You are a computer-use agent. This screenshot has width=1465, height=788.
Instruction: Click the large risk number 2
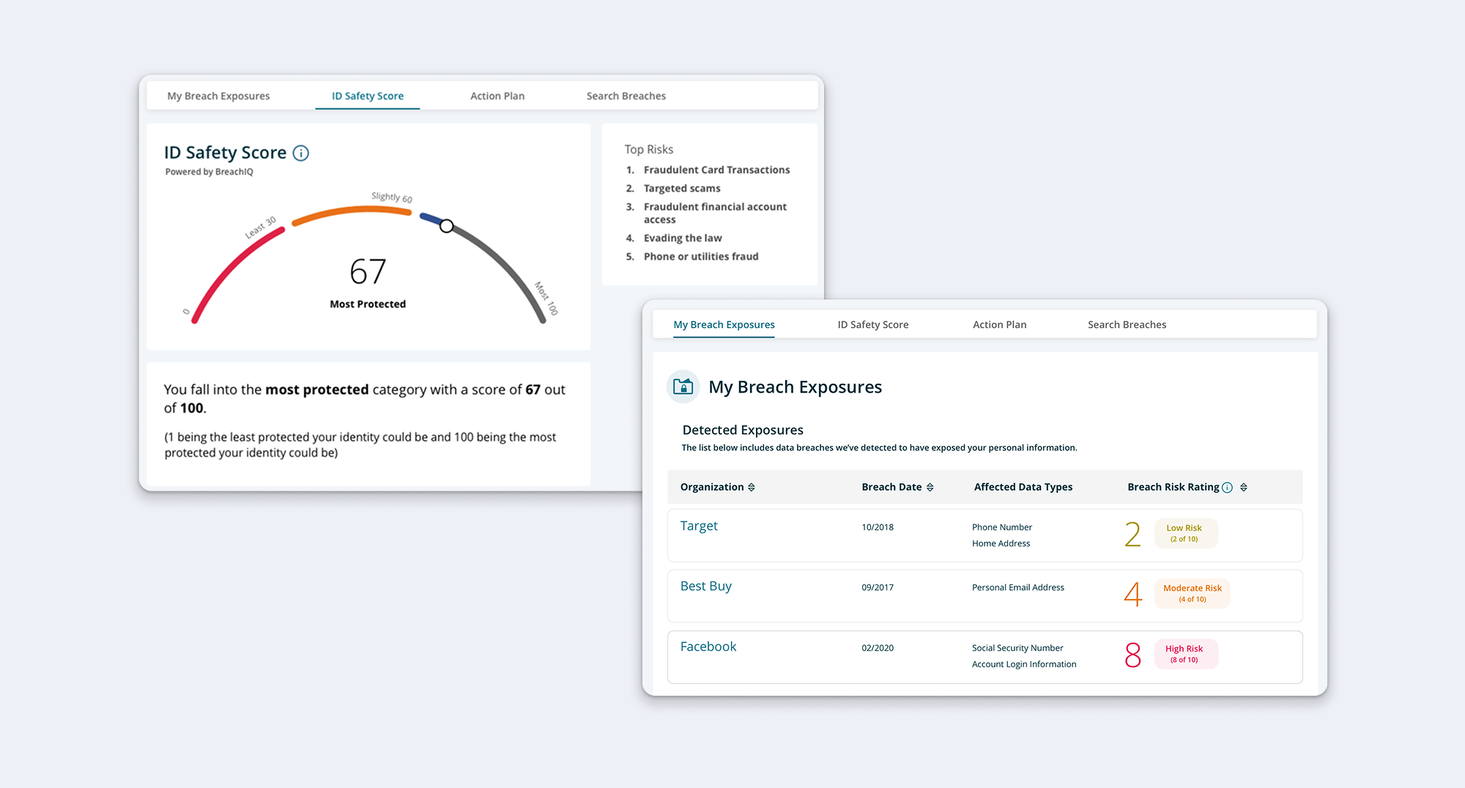click(x=1132, y=533)
